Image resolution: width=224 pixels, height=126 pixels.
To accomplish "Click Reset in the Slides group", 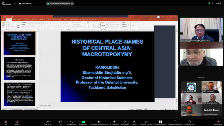I will (x=23, y=24).
